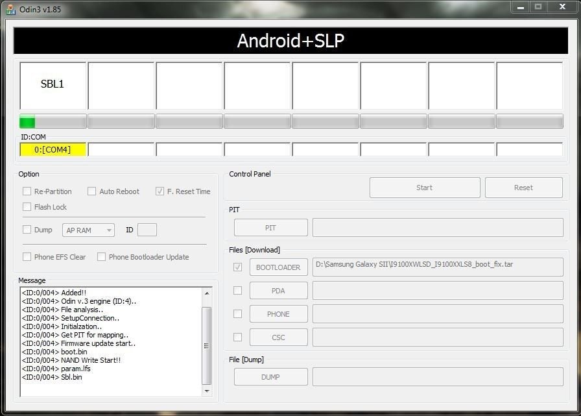Click the CSC file path field
The height and width of the screenshot is (416, 581).
(x=438, y=337)
